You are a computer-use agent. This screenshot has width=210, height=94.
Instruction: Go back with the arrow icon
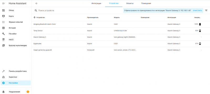pos(36,3)
